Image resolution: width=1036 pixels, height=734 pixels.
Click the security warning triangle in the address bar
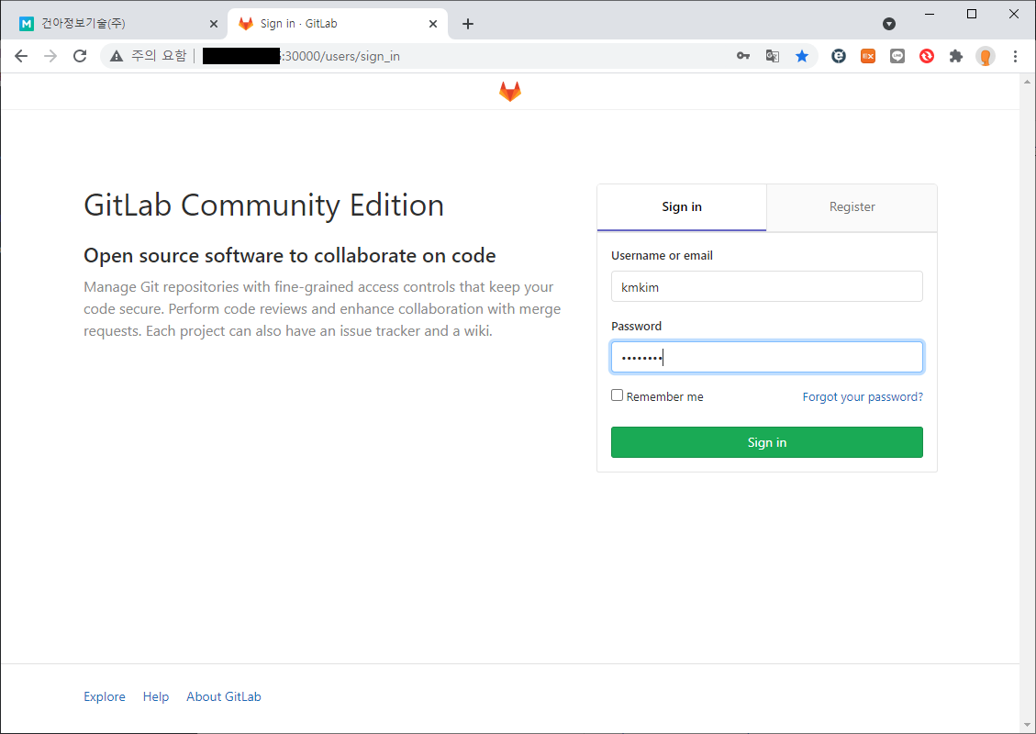pyautogui.click(x=117, y=56)
